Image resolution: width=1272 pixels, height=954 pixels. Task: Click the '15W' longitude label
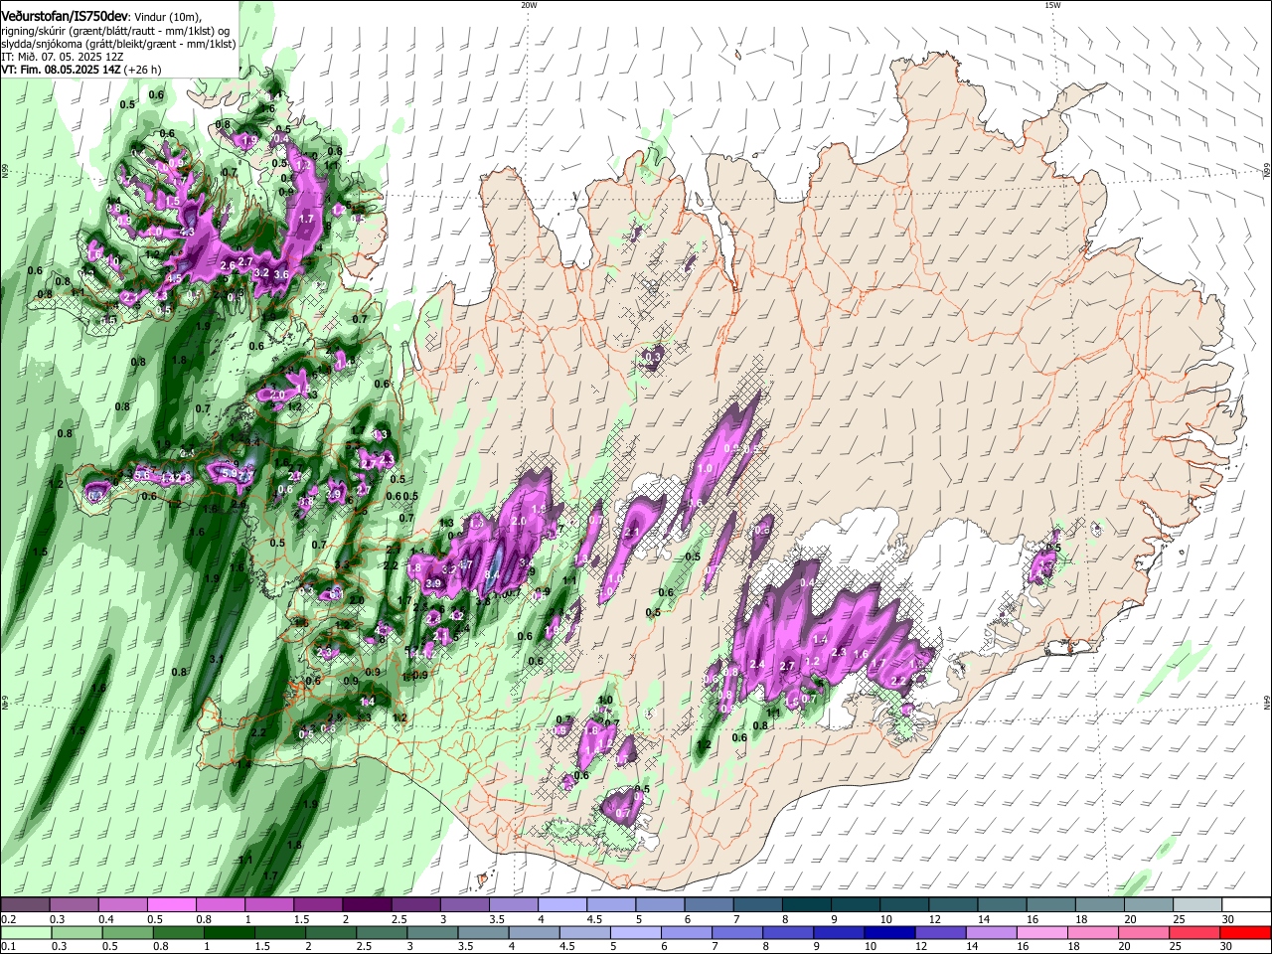coord(1052,5)
